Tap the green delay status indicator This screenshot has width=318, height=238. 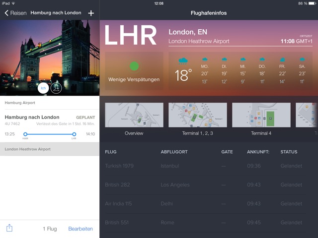pyautogui.click(x=134, y=66)
